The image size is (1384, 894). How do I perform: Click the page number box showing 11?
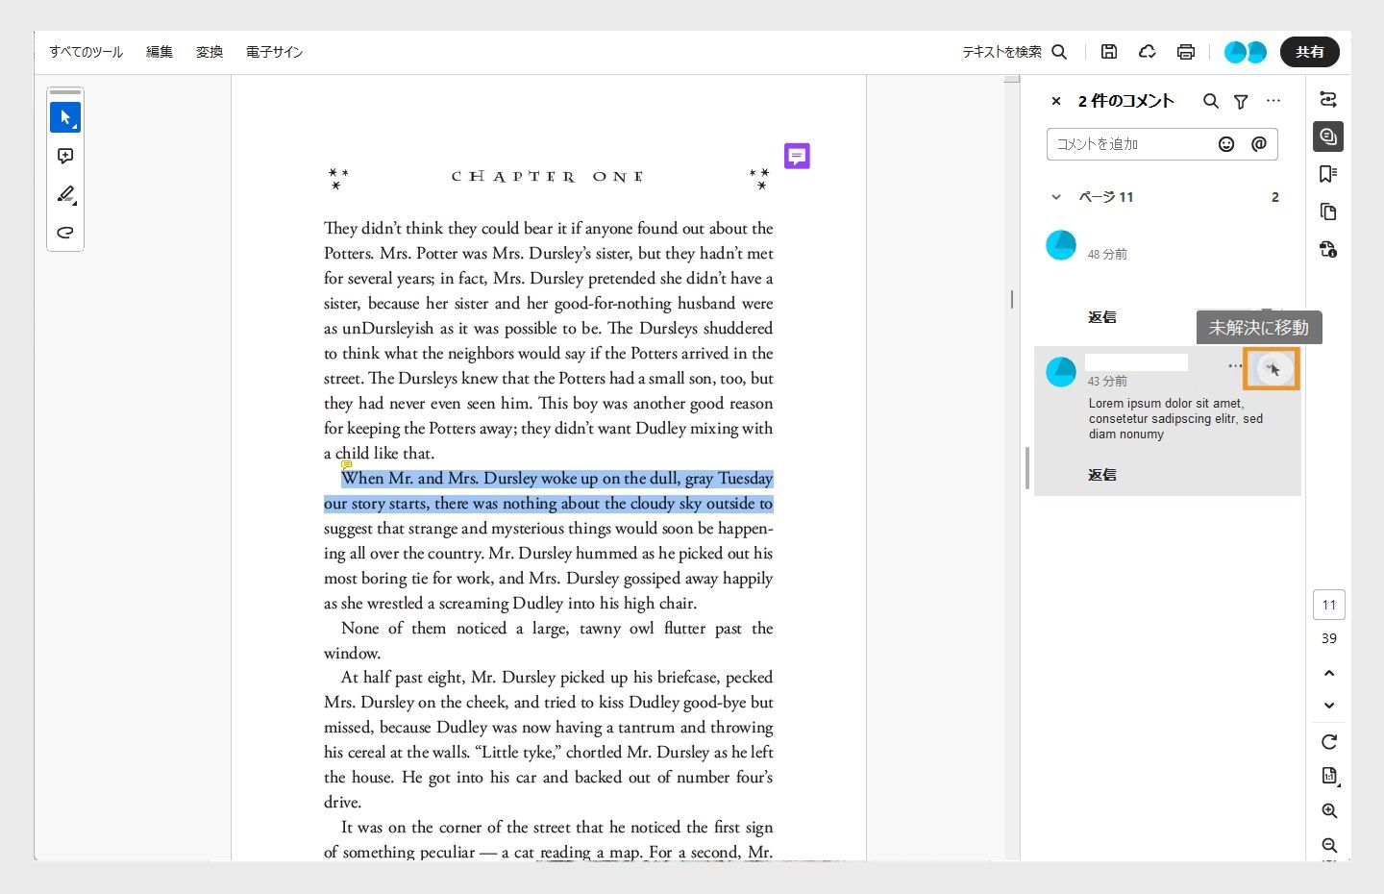point(1329,605)
